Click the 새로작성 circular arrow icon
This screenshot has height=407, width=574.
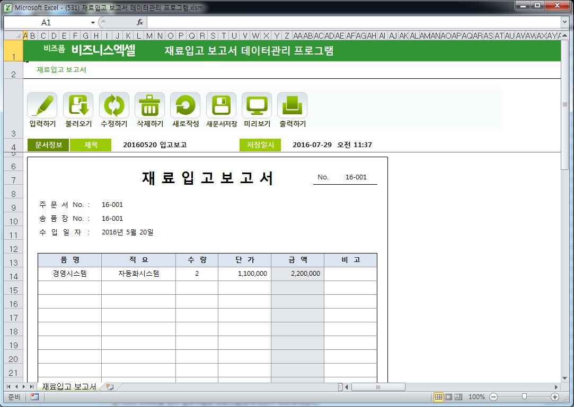pos(185,105)
